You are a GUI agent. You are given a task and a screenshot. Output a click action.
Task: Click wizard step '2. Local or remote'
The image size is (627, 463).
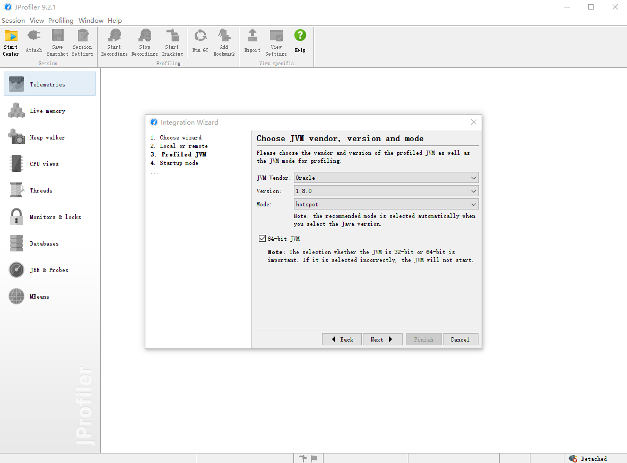[179, 146]
